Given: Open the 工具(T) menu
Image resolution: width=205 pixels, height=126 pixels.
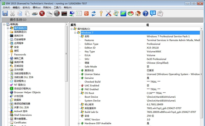Looking at the screenshot, I should tap(57, 7).
